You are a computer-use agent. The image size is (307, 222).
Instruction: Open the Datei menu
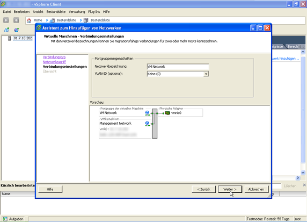[7, 12]
